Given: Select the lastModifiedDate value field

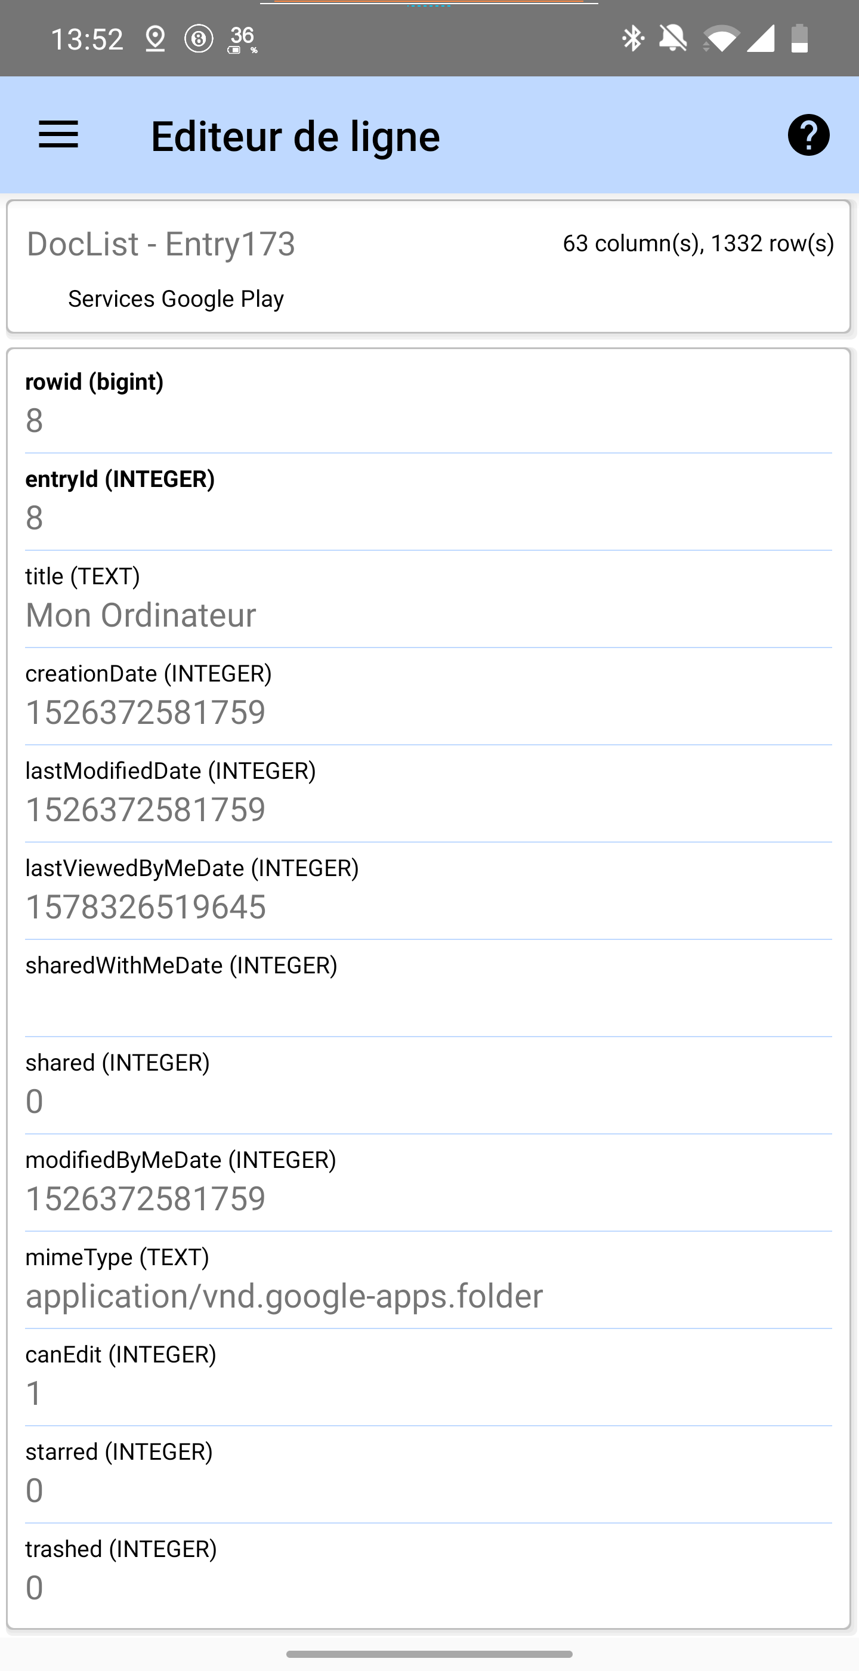Looking at the screenshot, I should click(x=428, y=810).
